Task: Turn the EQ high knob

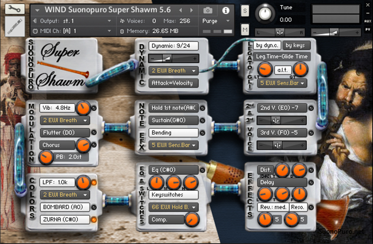Action: coord(191,183)
